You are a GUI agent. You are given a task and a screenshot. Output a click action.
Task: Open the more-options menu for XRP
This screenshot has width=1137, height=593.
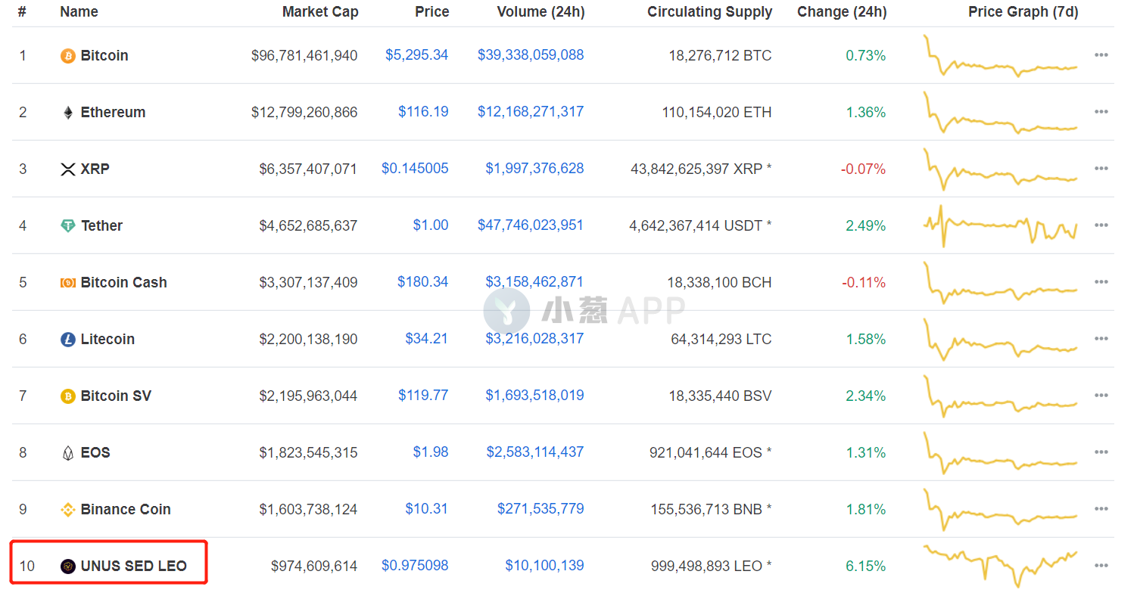tap(1101, 169)
